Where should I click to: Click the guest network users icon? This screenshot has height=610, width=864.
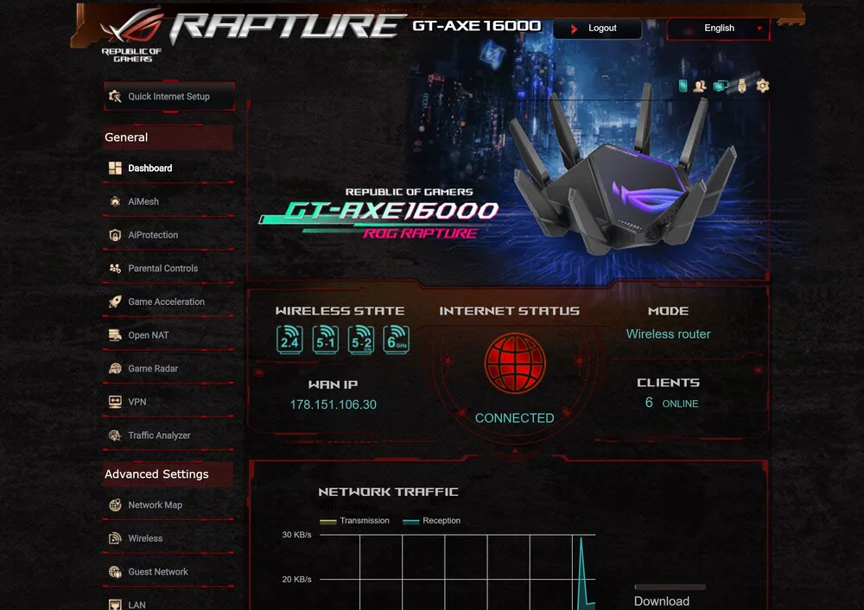tap(700, 86)
